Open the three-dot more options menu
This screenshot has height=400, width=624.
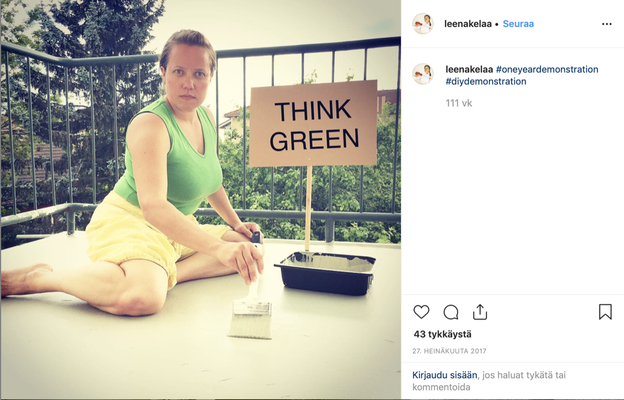(607, 24)
